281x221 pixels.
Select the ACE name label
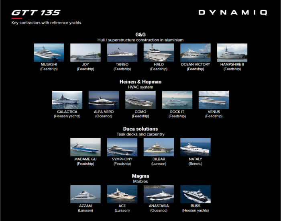(122, 206)
